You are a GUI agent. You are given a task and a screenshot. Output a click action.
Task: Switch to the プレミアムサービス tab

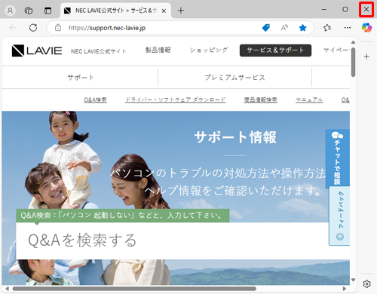click(x=234, y=78)
